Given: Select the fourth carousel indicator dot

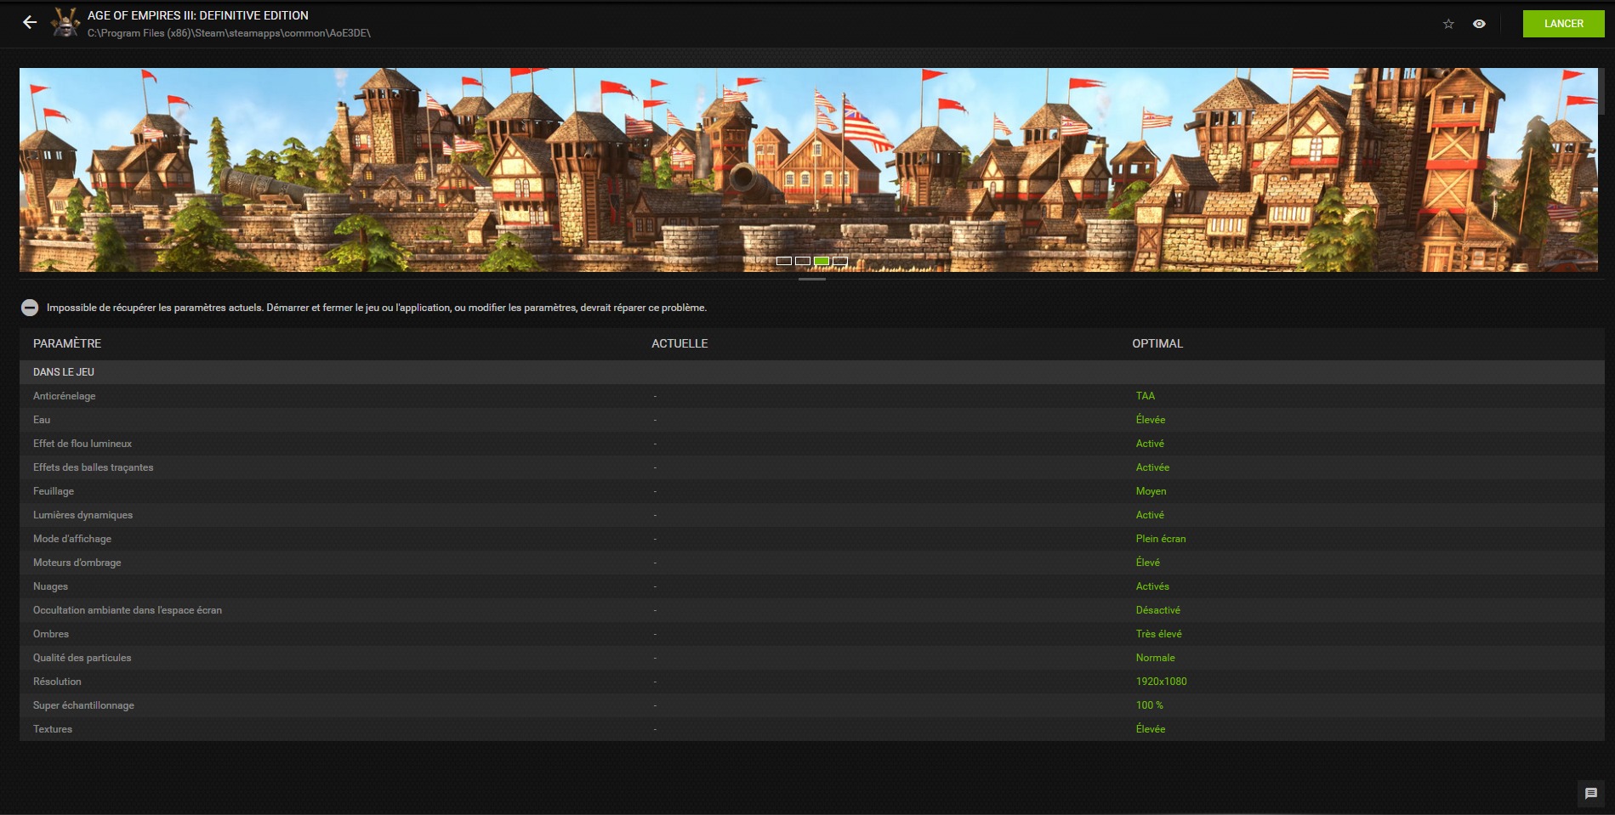Looking at the screenshot, I should pos(839,262).
